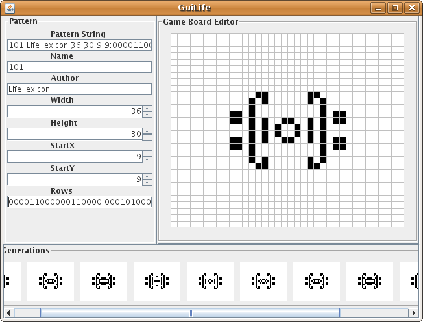
Task: Maximize the GuiLife window
Action: click(x=394, y=8)
